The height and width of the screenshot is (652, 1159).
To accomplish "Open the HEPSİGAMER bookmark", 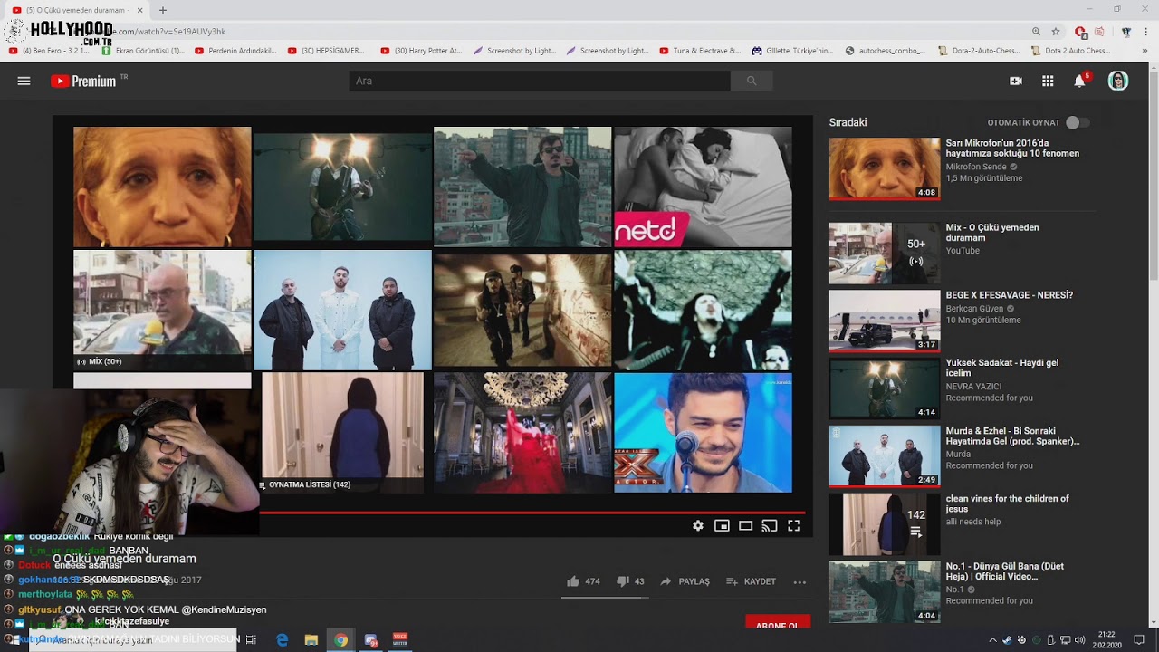I will pos(326,51).
